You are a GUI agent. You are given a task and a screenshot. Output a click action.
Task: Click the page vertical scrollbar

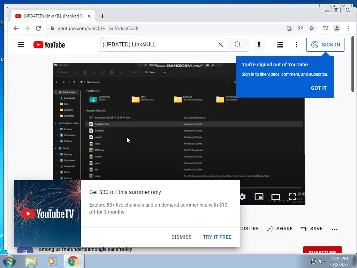point(353,64)
